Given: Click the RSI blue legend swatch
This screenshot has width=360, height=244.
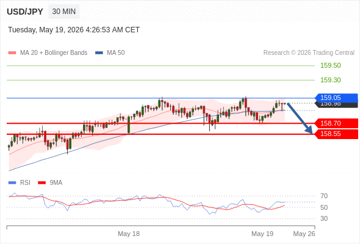Looking at the screenshot, I should click(x=12, y=183).
